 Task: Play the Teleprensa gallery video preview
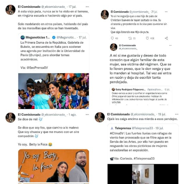pos(143,174)
